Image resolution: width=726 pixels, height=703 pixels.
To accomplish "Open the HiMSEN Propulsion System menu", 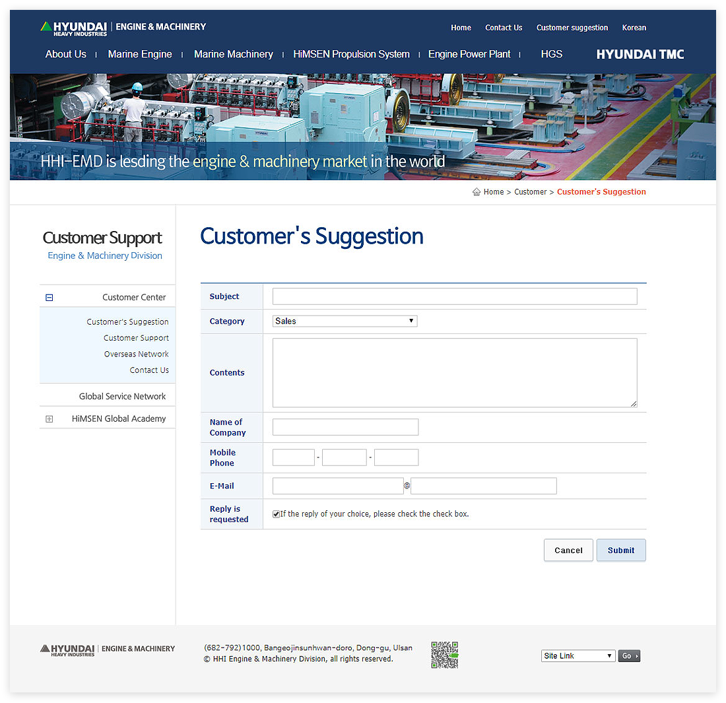I will 351,54.
